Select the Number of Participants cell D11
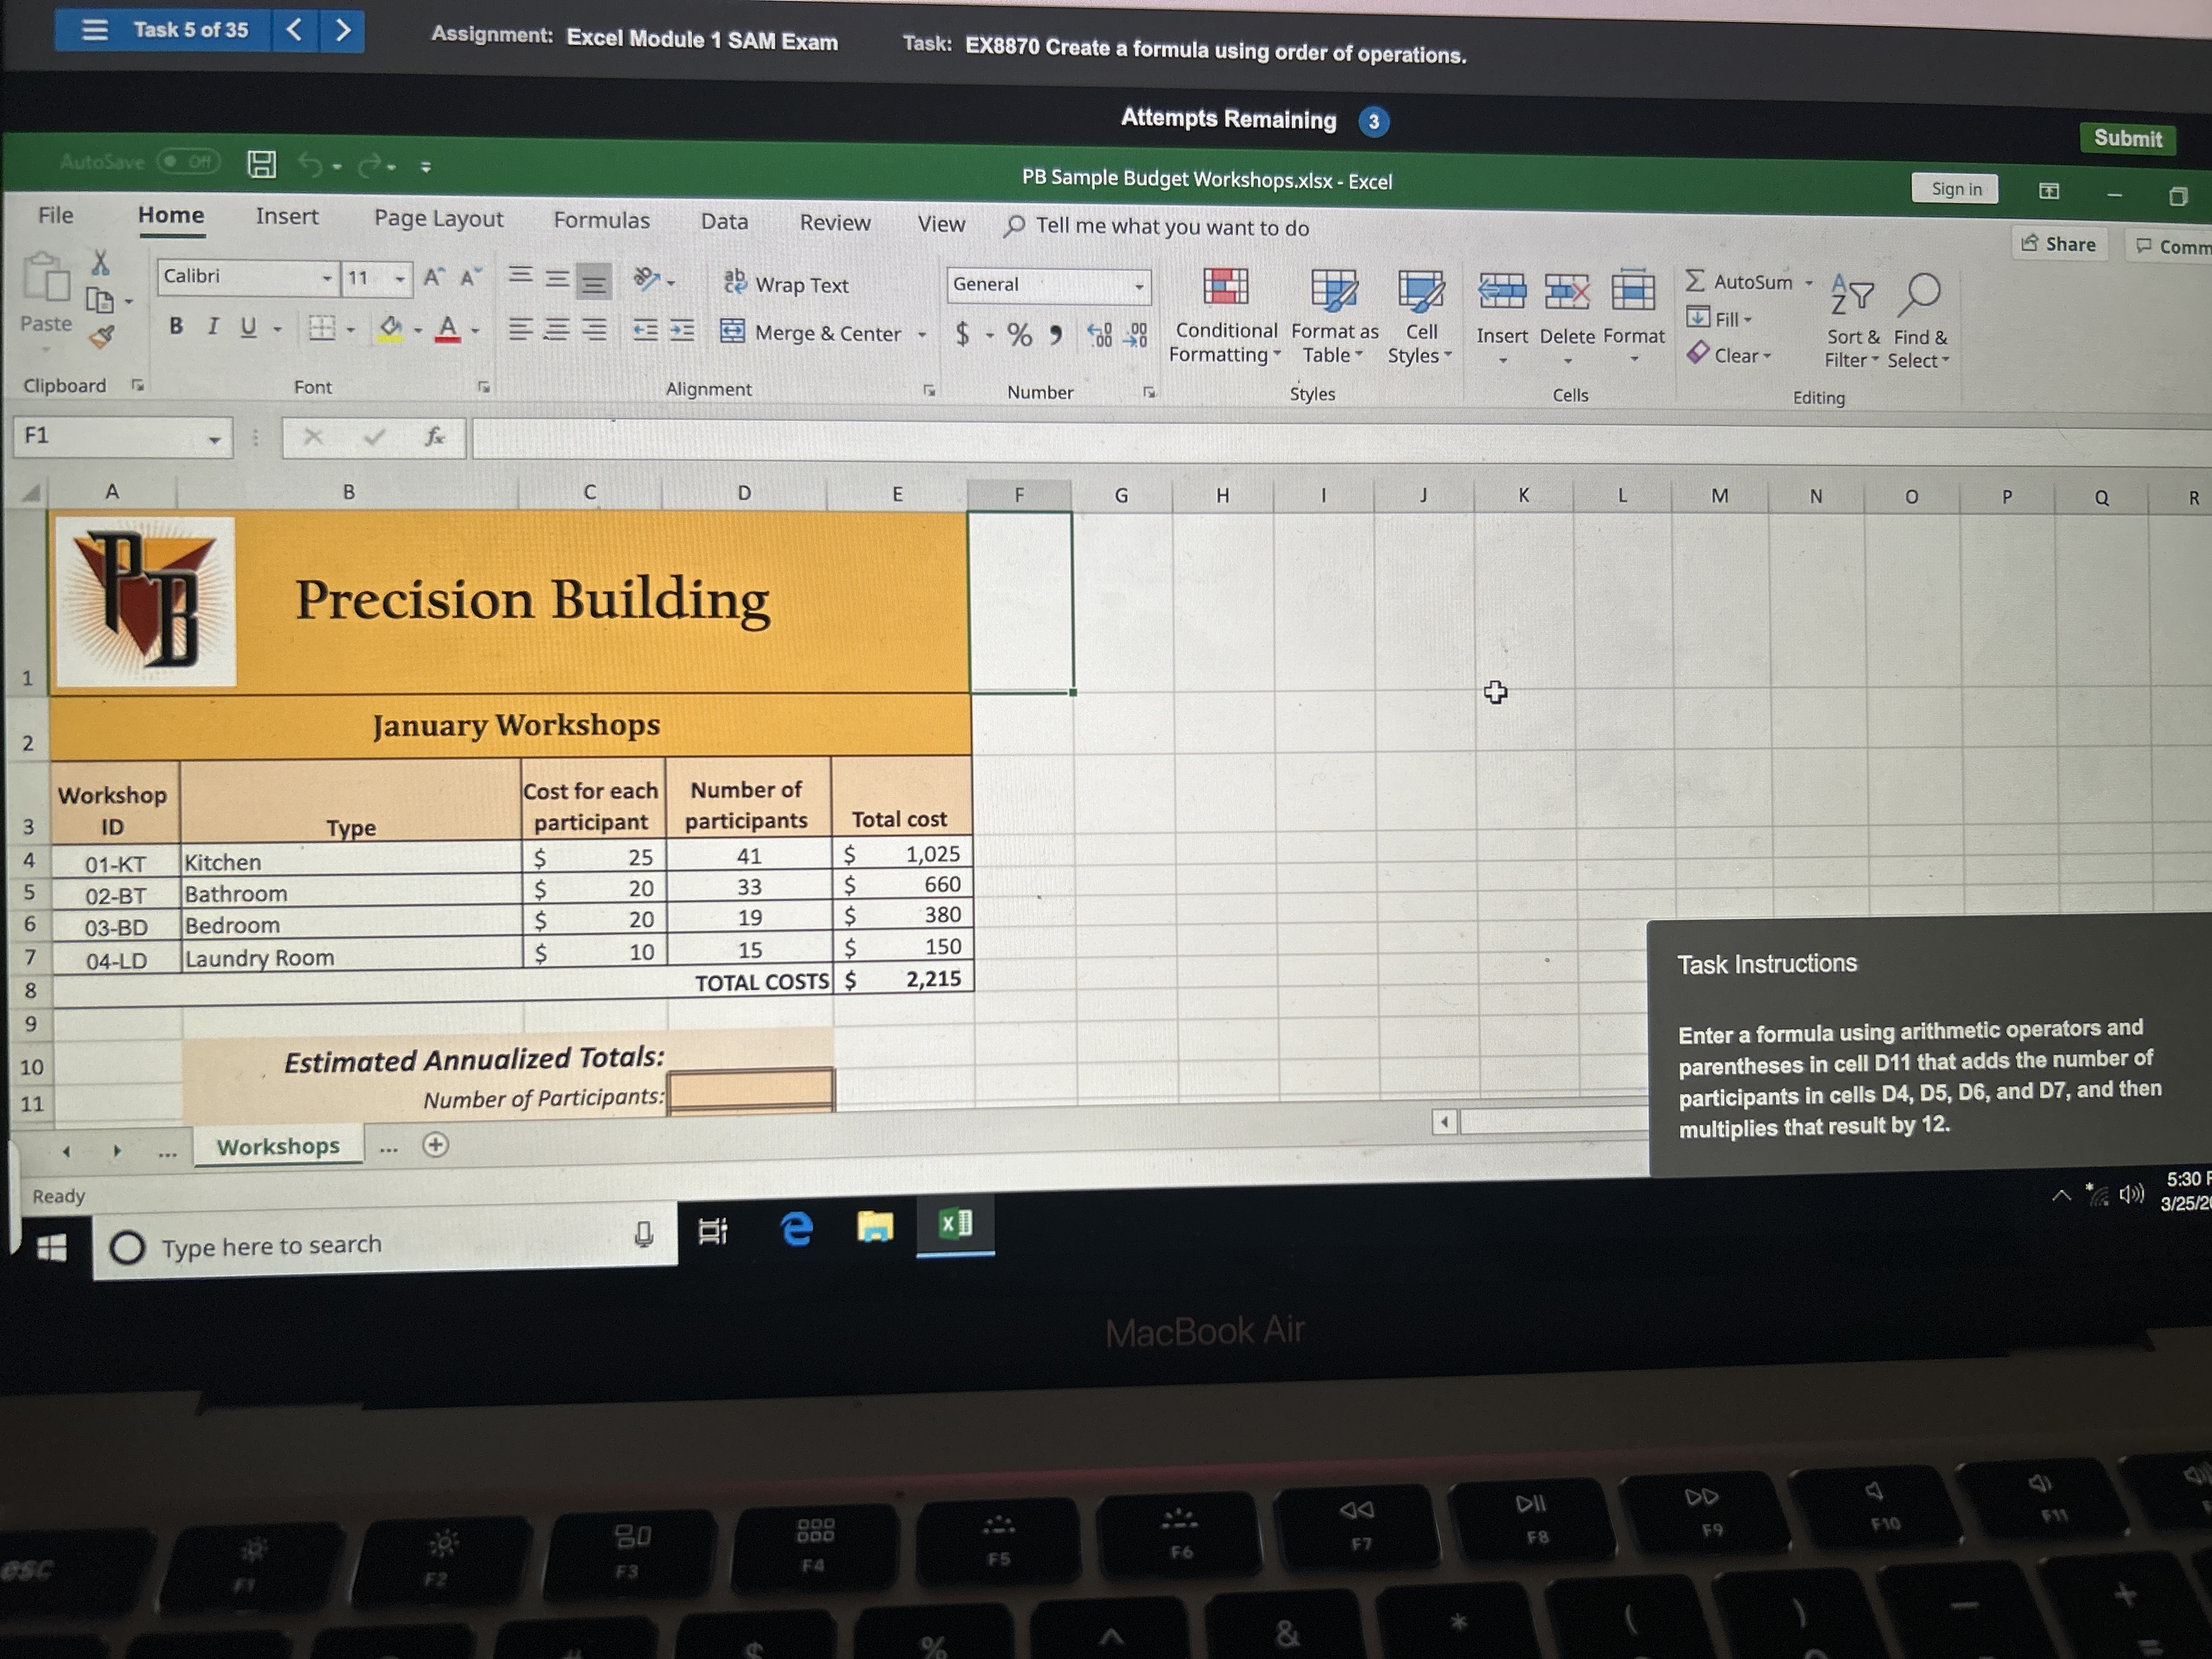2212x1659 pixels. point(750,1091)
